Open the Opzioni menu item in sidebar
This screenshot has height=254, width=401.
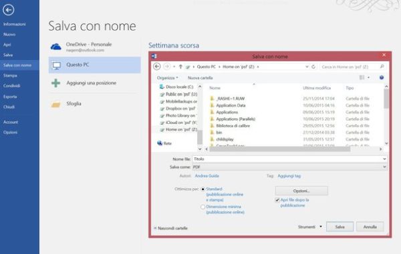point(11,133)
